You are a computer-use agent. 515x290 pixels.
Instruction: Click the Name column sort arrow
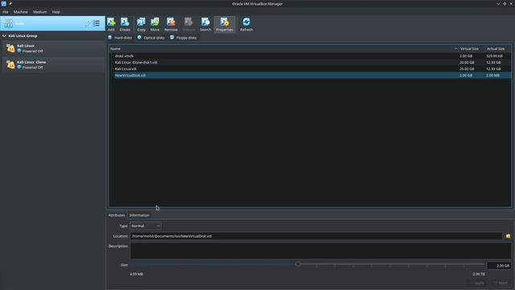pyautogui.click(x=455, y=48)
